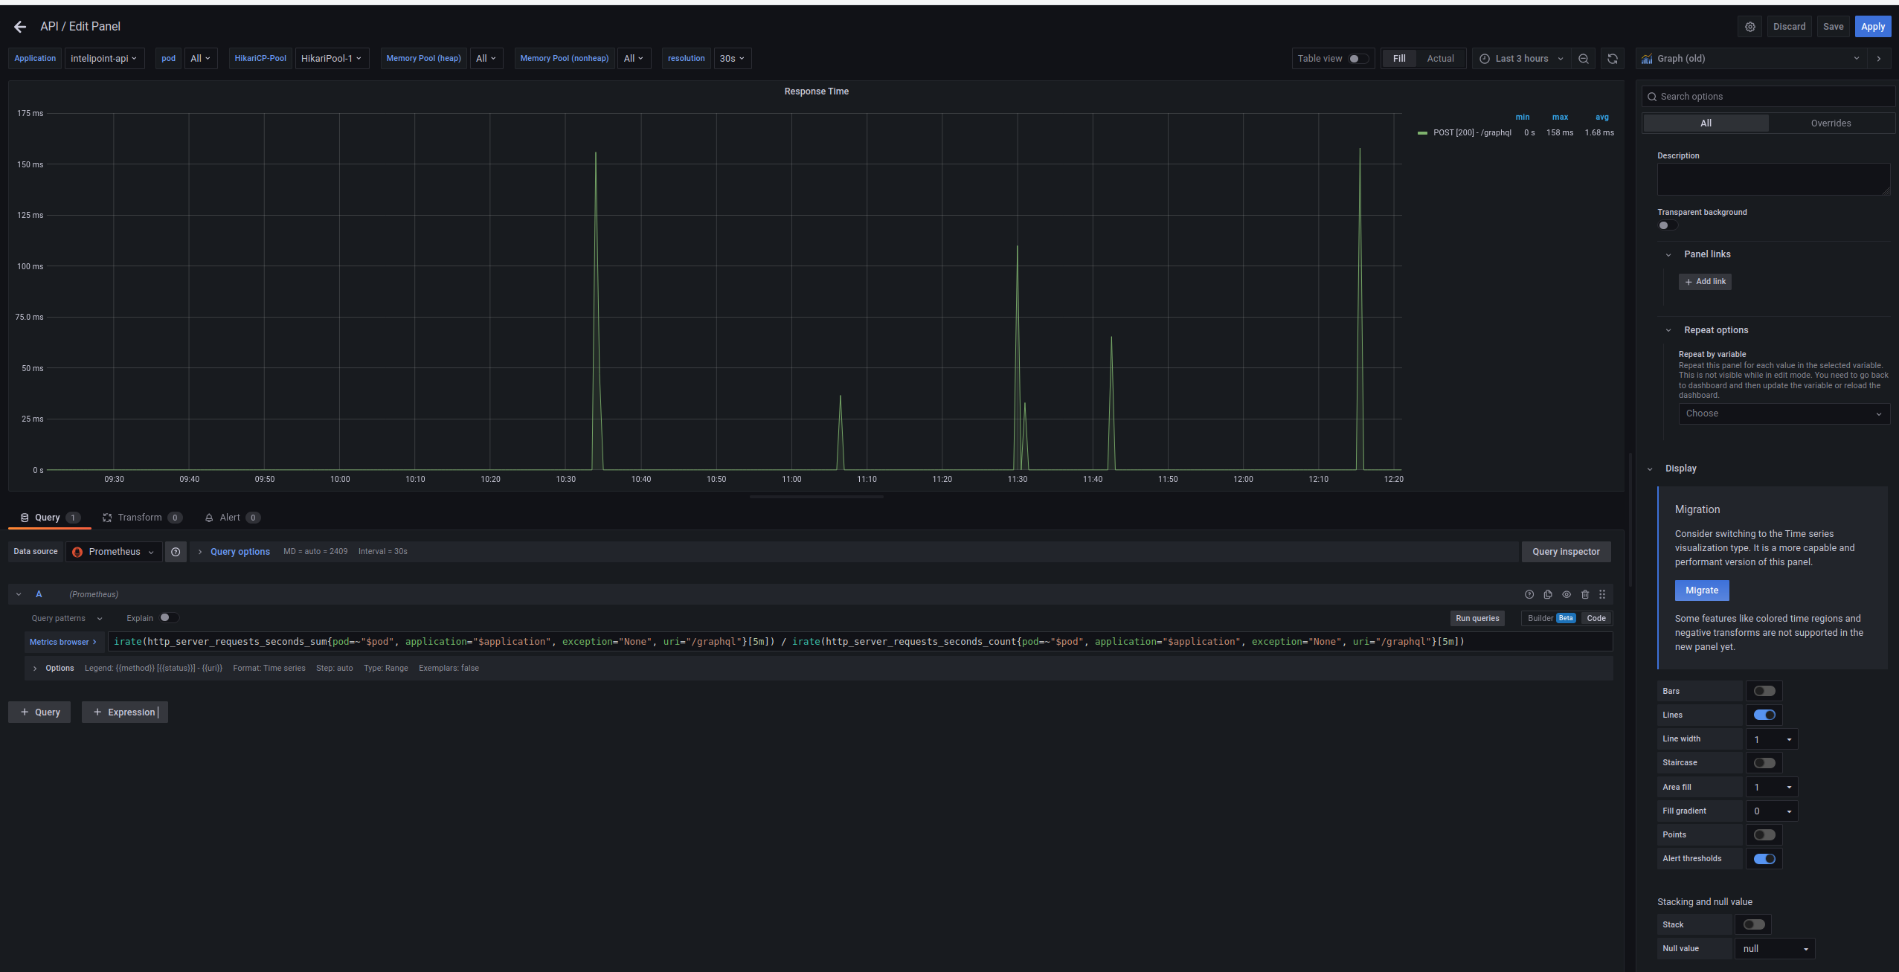Delete query A with the trash icon

(1585, 594)
